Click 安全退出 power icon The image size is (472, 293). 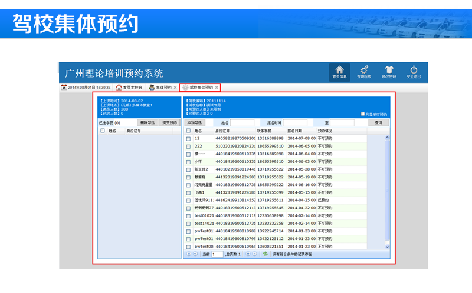tap(414, 71)
